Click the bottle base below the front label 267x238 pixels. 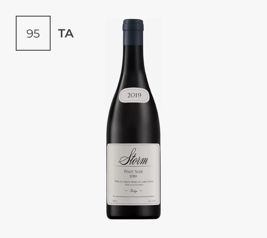[x=133, y=212]
